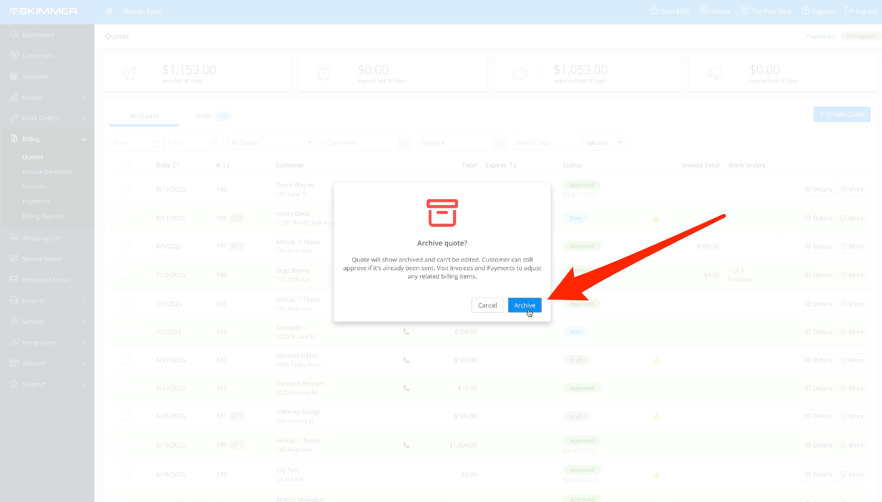
Task: Click phone icon in quote 180 row
Action: click(406, 445)
